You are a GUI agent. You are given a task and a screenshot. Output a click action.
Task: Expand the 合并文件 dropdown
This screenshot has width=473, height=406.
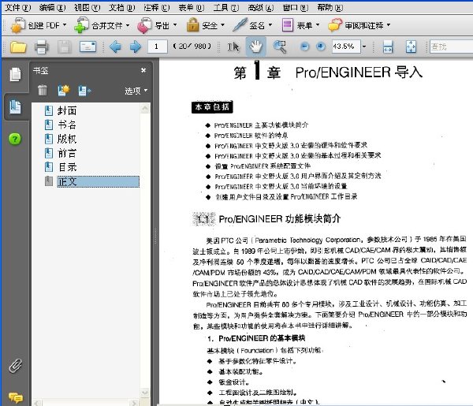[x=128, y=25]
